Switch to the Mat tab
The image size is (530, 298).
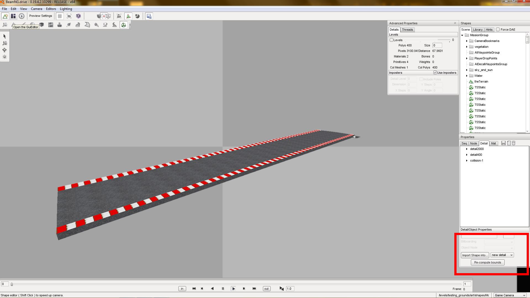pos(493,143)
